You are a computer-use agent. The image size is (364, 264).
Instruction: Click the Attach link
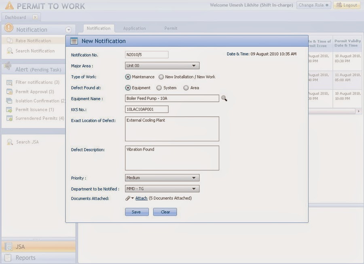(141, 198)
